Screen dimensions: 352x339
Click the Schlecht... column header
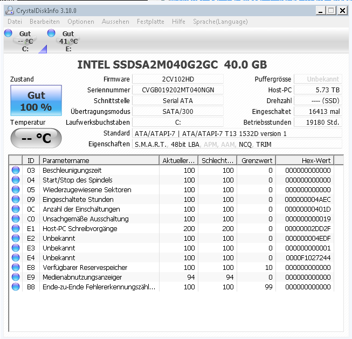(217, 160)
